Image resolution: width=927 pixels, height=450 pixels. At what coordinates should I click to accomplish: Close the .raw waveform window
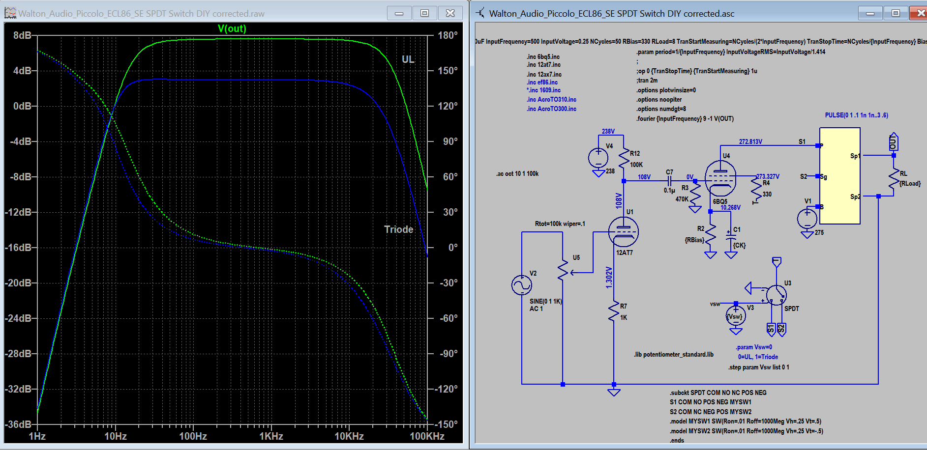tap(450, 13)
